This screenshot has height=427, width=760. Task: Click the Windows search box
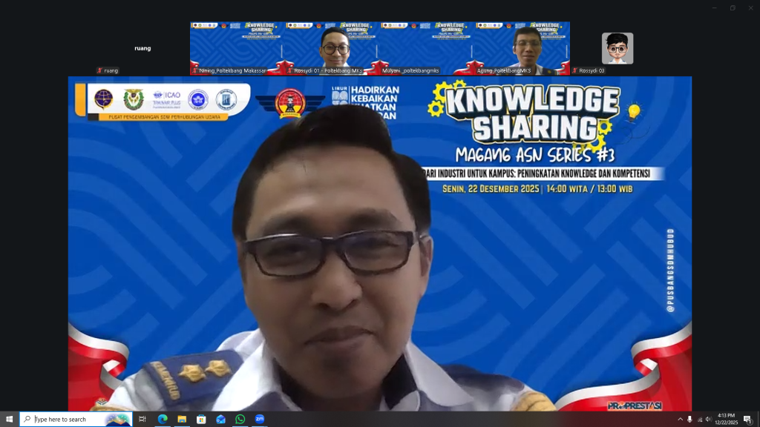pos(76,419)
